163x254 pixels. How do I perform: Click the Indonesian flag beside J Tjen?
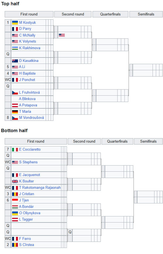(x=15, y=200)
